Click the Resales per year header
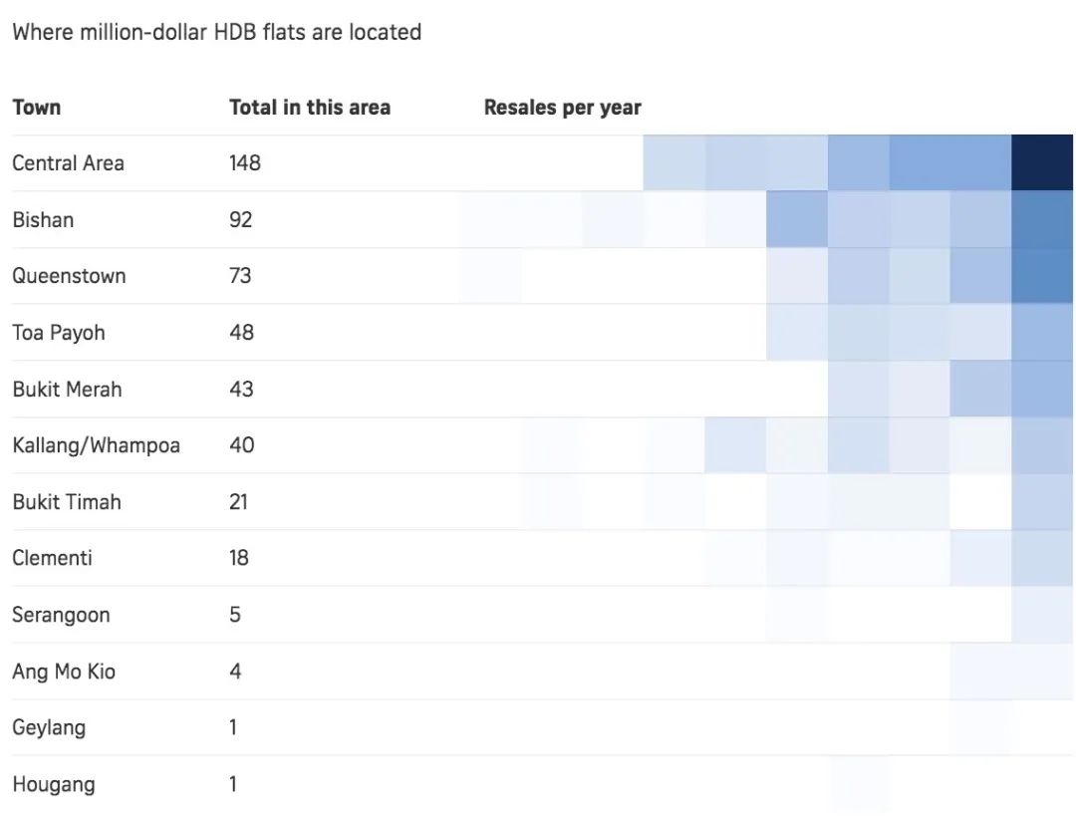 pyautogui.click(x=563, y=108)
